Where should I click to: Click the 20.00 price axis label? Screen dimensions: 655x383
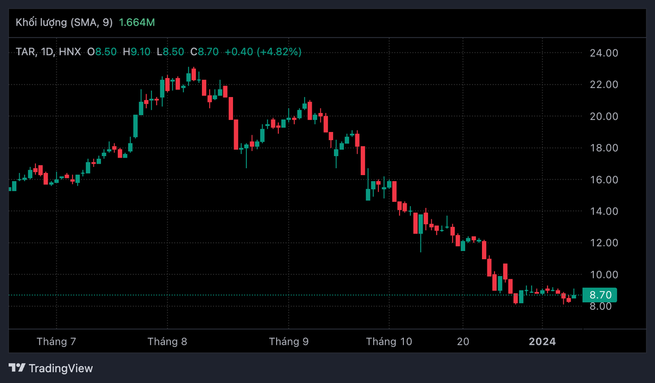tap(603, 116)
